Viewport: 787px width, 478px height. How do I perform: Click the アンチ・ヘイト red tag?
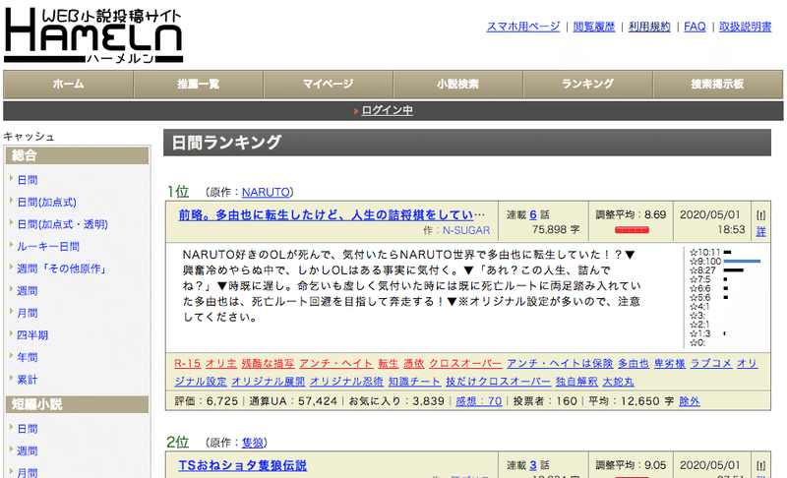tap(336, 364)
